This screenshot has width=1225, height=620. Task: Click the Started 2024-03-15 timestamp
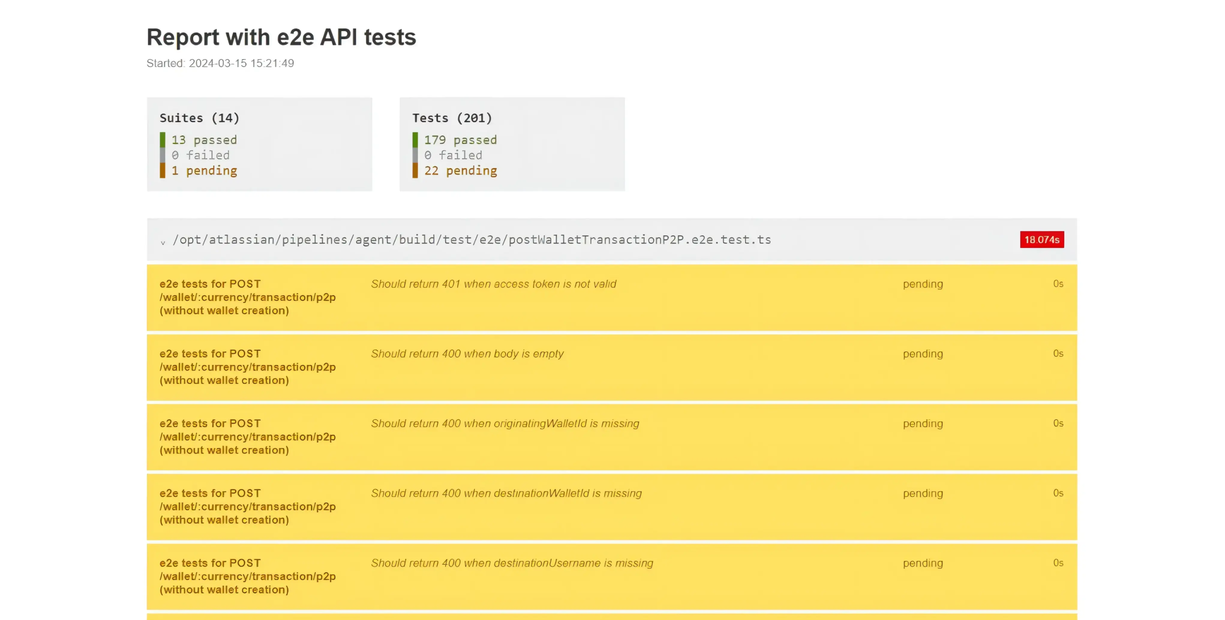click(220, 63)
